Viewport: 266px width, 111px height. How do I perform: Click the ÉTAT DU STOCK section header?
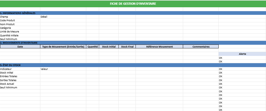[133, 65]
